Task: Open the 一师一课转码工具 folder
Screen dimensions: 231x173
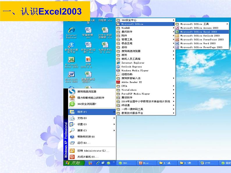Action: click(x=145, y=109)
